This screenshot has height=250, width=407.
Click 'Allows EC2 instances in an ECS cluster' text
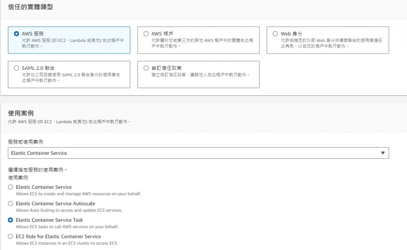(67, 243)
